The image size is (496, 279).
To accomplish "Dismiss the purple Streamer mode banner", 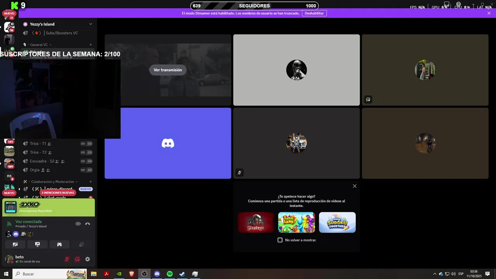I will click(x=489, y=13).
